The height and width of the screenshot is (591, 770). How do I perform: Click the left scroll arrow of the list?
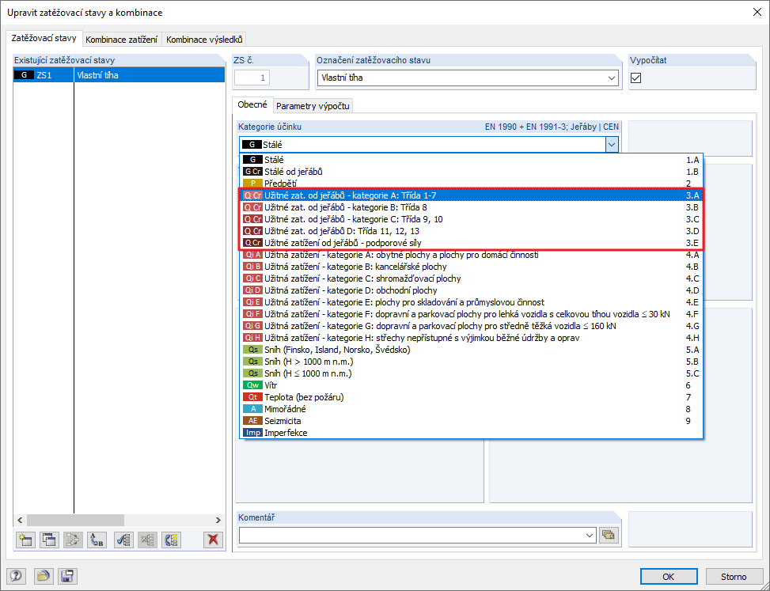point(20,521)
